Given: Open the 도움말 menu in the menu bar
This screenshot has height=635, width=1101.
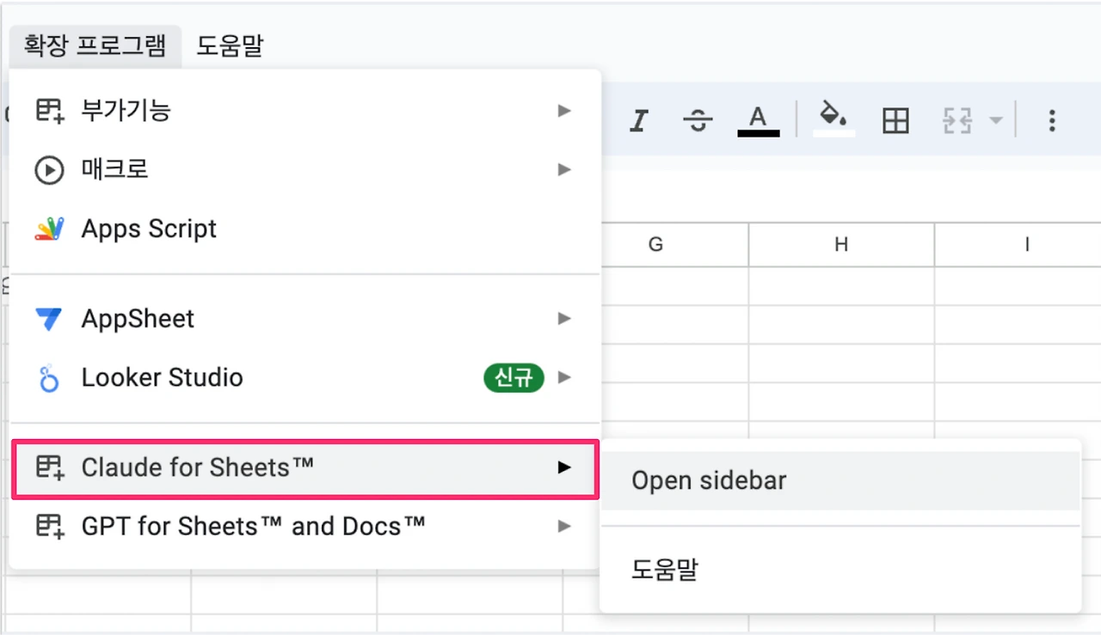Looking at the screenshot, I should coord(230,46).
